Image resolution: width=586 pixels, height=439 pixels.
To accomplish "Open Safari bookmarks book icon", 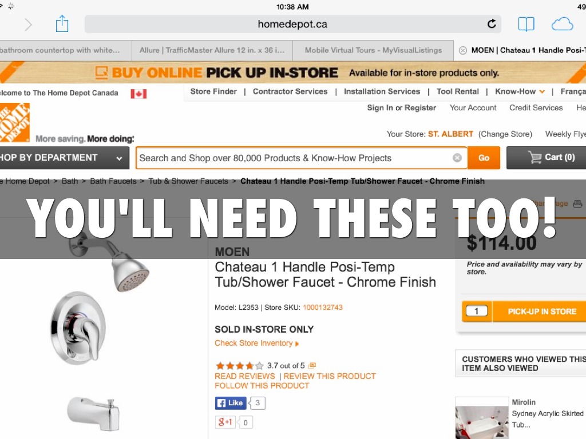I will (x=526, y=24).
